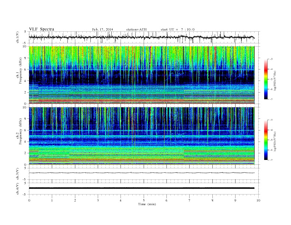Click the thick black ch.4 voltage trace
Screen dimensions: 291x225
point(141,188)
